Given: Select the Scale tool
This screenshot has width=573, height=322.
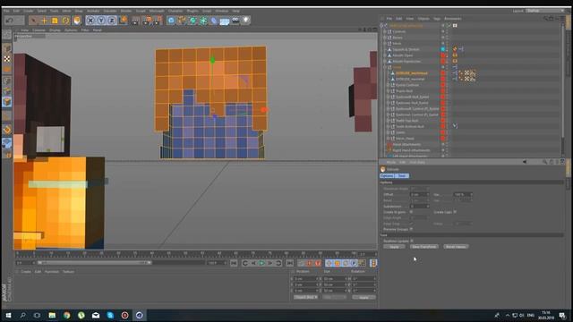Looking at the screenshot, I should coord(55,21).
